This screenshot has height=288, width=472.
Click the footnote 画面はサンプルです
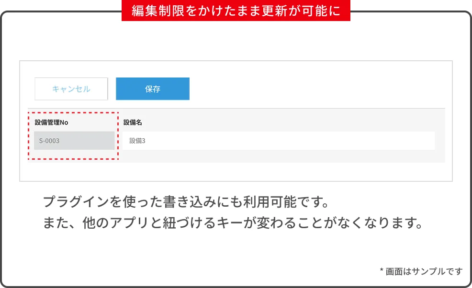pyautogui.click(x=424, y=271)
